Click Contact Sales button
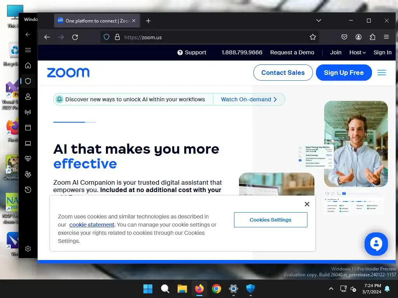 [283, 73]
